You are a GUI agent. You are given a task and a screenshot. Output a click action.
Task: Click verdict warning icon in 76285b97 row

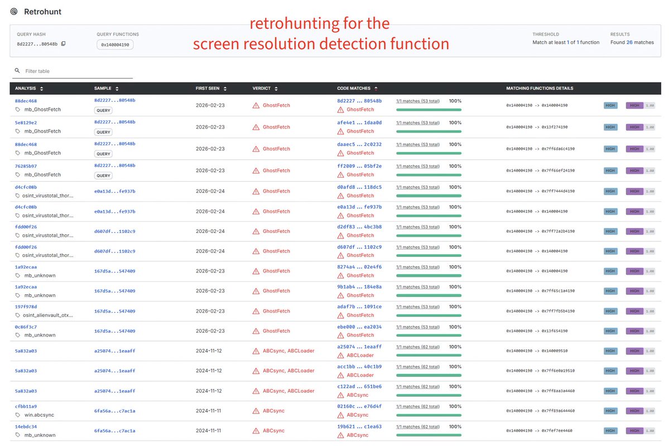tap(256, 171)
